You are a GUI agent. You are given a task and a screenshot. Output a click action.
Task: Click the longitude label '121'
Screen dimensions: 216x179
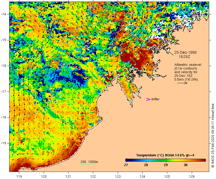tap(68, 176)
